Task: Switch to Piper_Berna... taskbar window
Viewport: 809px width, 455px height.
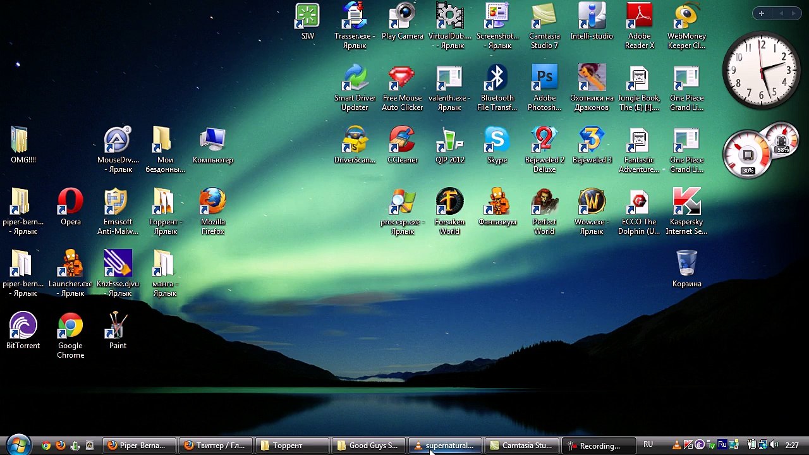Action: pyautogui.click(x=140, y=446)
